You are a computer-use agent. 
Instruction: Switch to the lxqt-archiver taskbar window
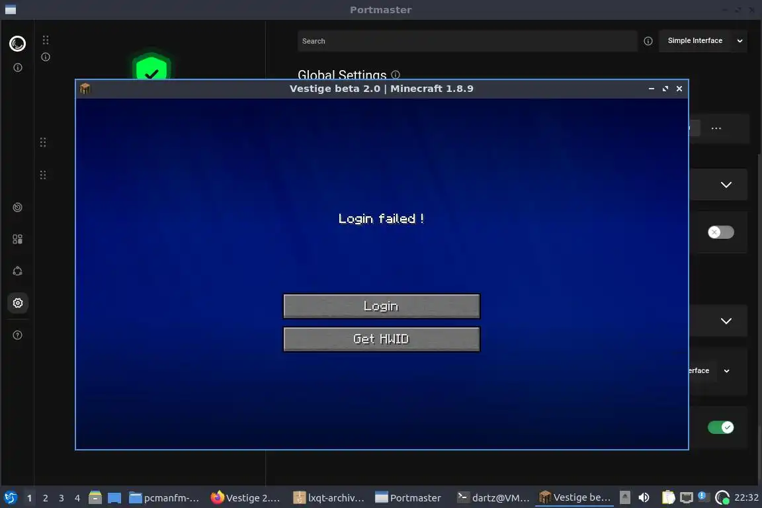coord(329,498)
